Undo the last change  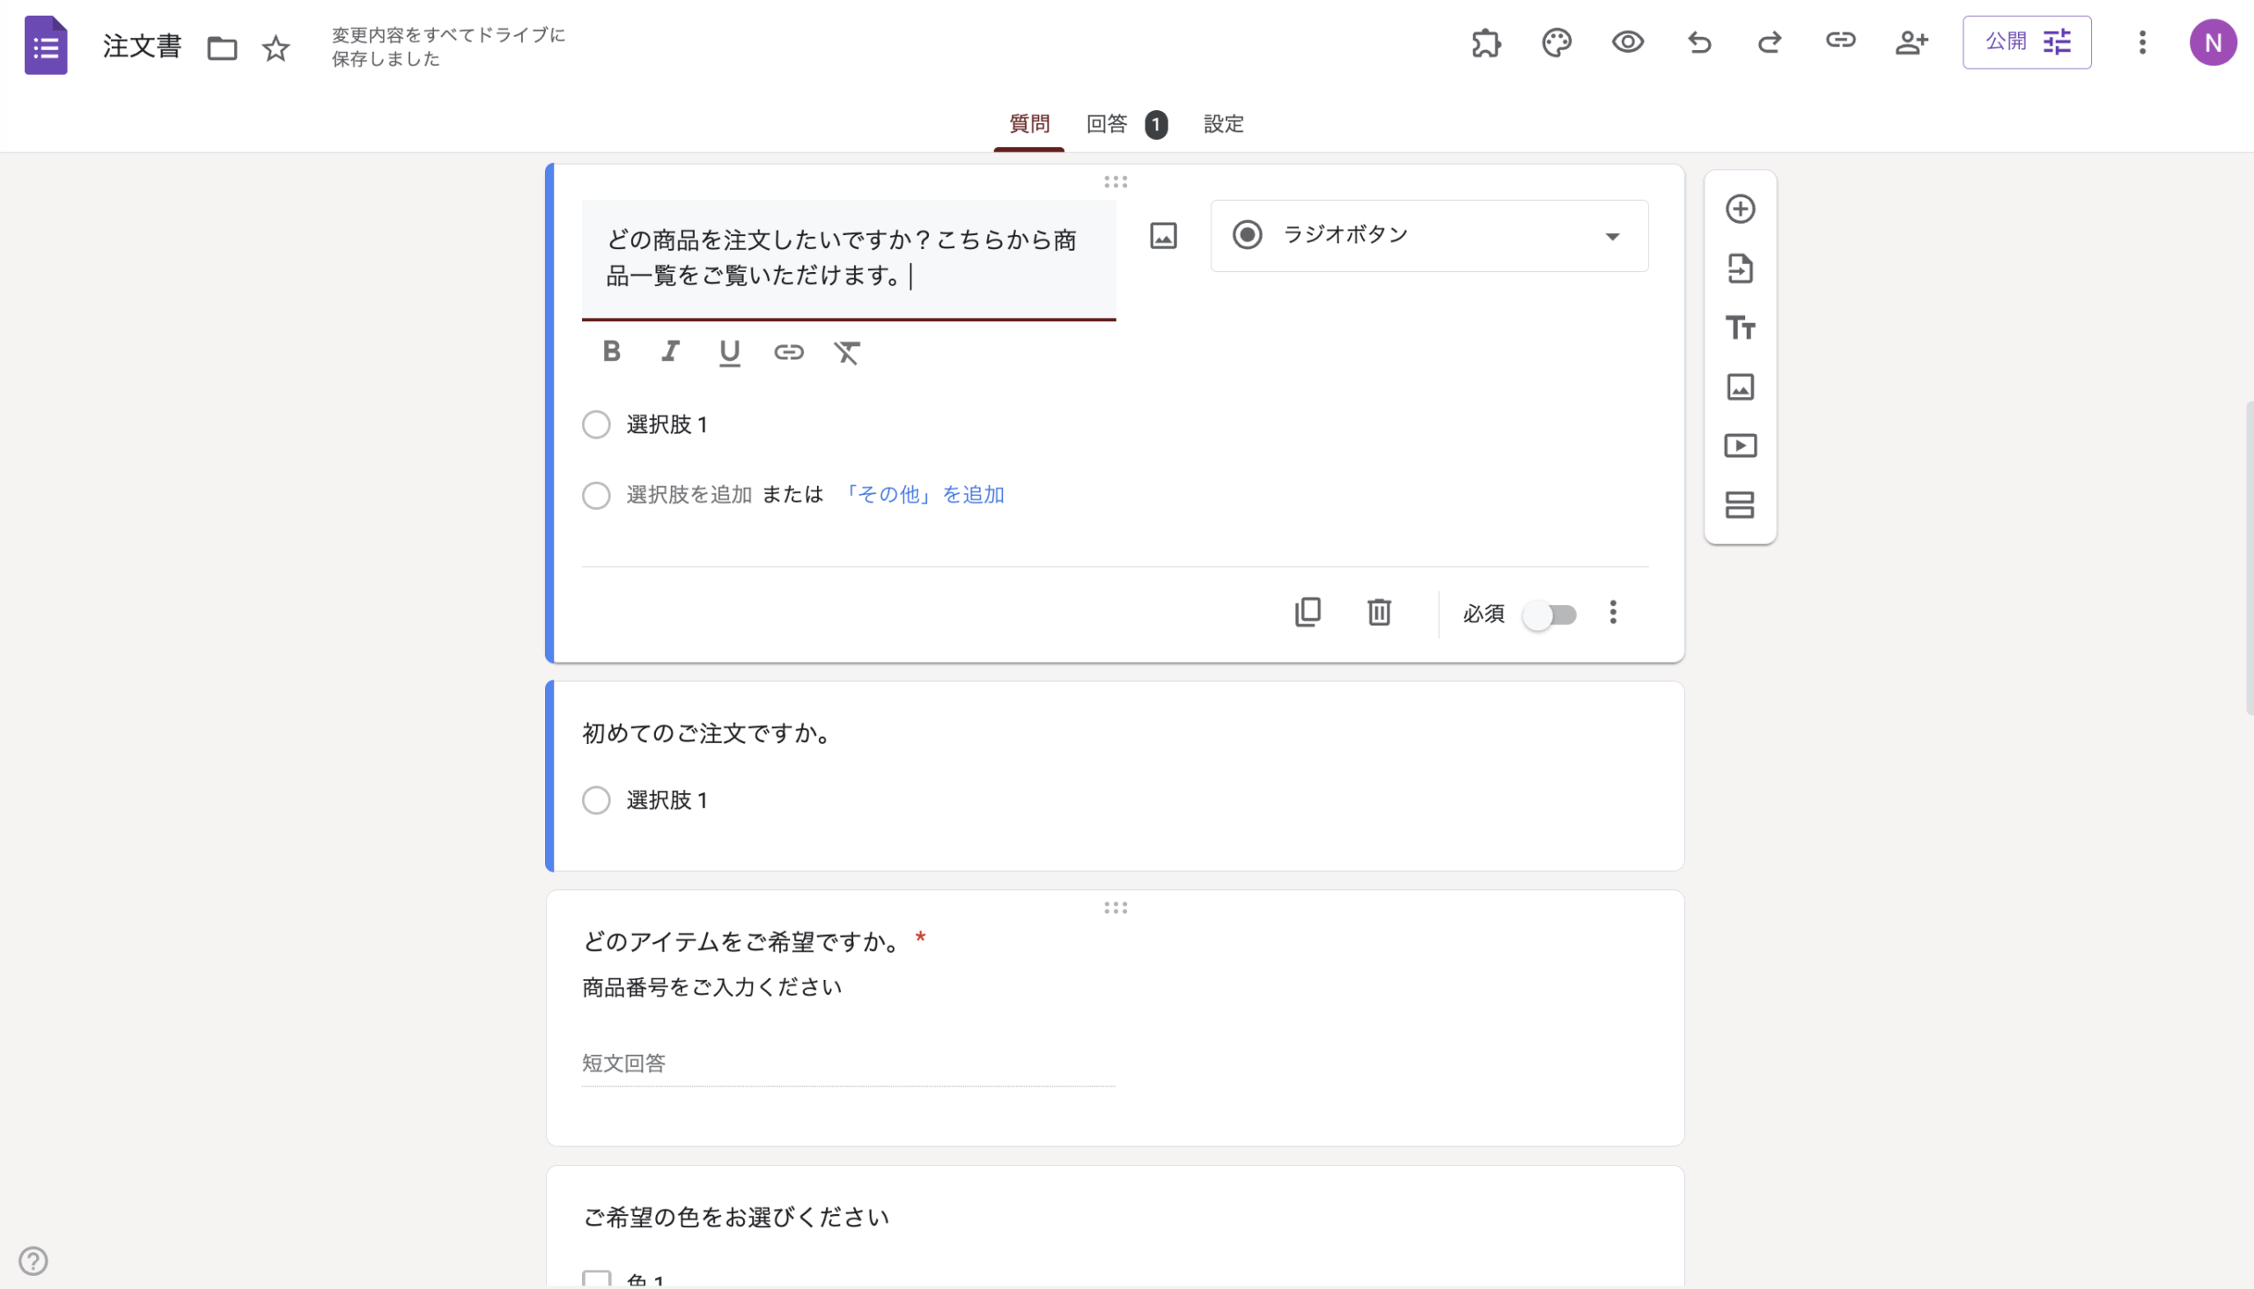(x=1699, y=42)
